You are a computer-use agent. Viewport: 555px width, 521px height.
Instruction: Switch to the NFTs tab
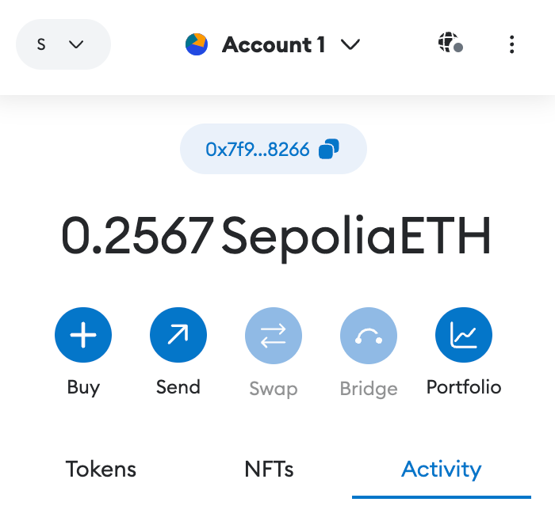click(269, 469)
